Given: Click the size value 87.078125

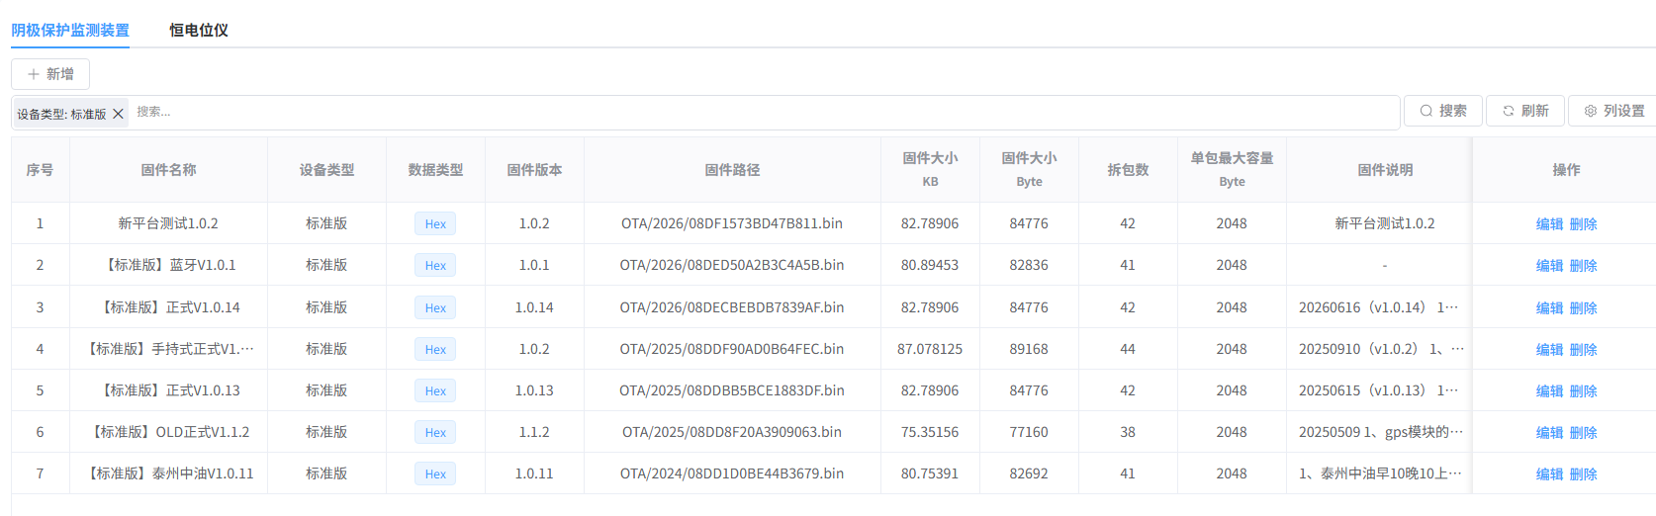Looking at the screenshot, I should [x=930, y=349].
